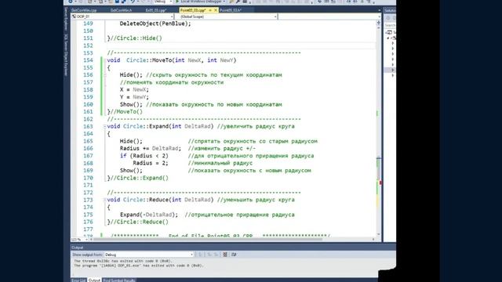Collapse the project node in Solution Explorer
This screenshot has height=282, width=502.
click(388, 38)
